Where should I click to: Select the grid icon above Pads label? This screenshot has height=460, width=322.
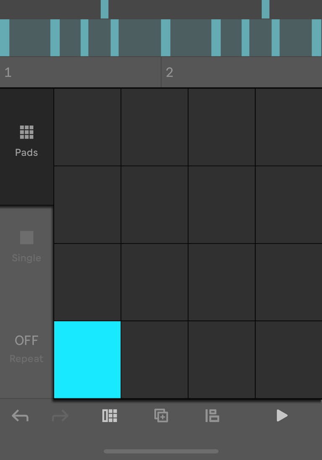[x=26, y=132]
